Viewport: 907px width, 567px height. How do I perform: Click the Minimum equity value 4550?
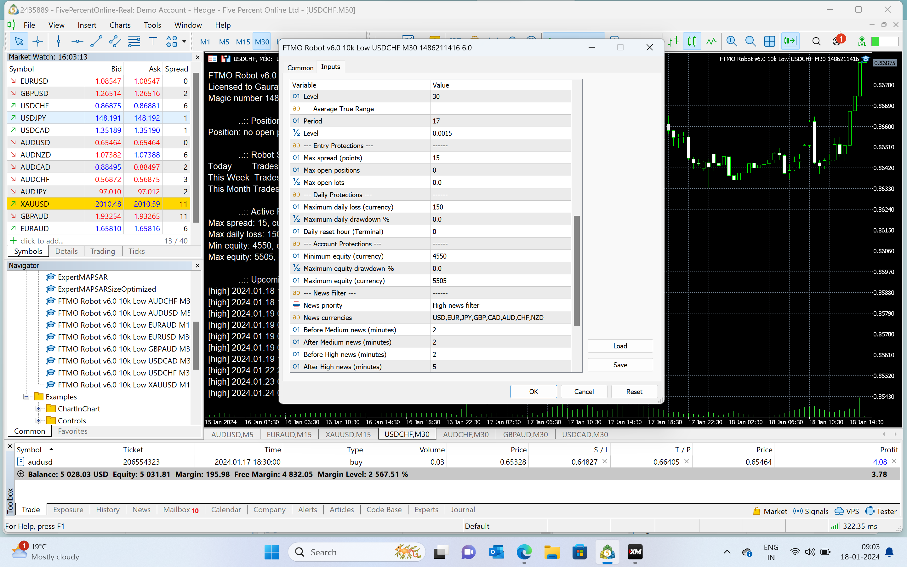(x=501, y=256)
